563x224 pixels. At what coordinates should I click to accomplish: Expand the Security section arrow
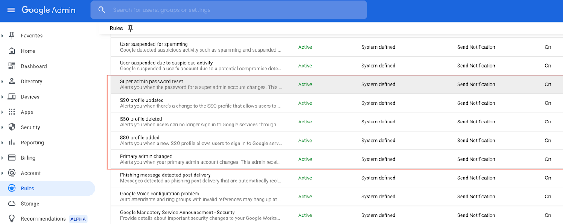click(x=3, y=127)
